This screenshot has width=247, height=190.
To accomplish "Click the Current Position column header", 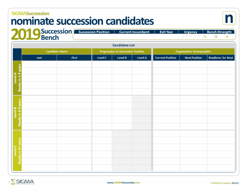I will [166, 58].
